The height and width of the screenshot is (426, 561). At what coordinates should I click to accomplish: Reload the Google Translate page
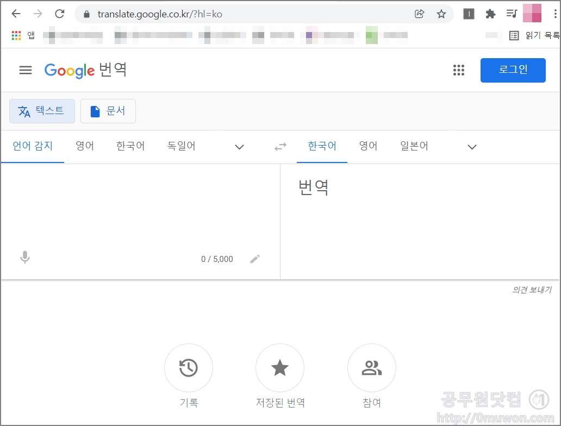[x=60, y=14]
